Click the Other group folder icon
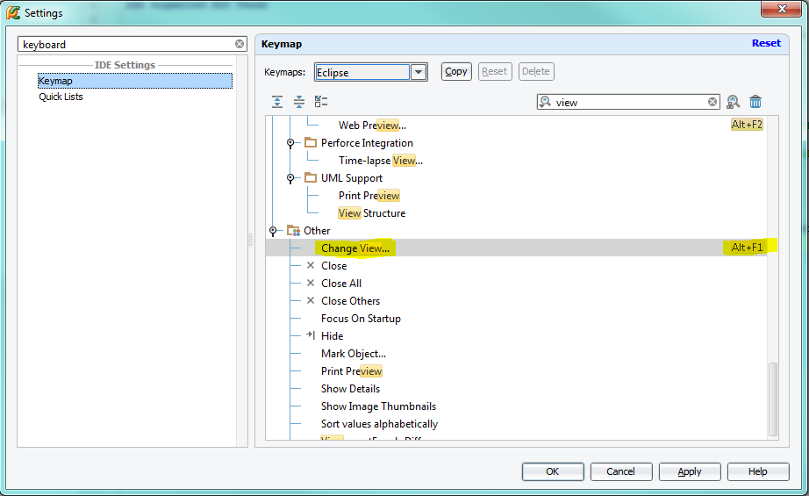Viewport: 809px width, 496px height. pyautogui.click(x=293, y=230)
